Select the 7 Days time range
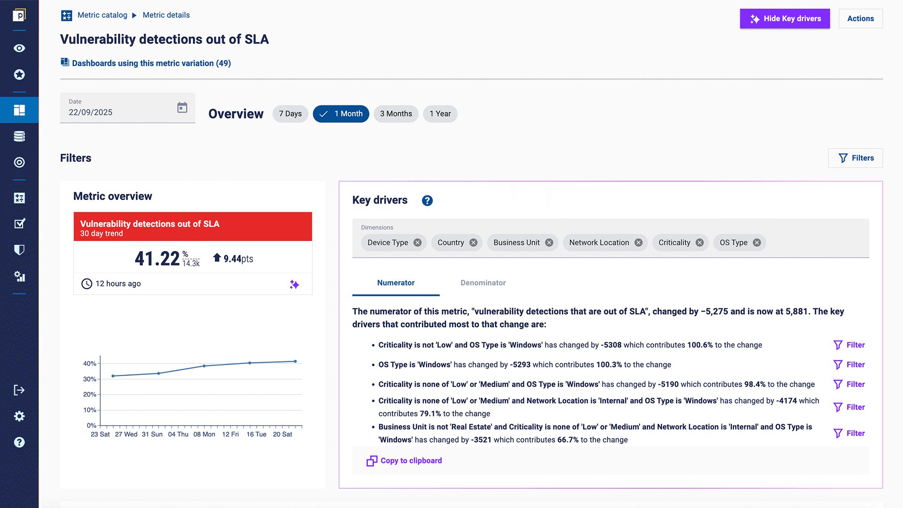 click(x=290, y=114)
